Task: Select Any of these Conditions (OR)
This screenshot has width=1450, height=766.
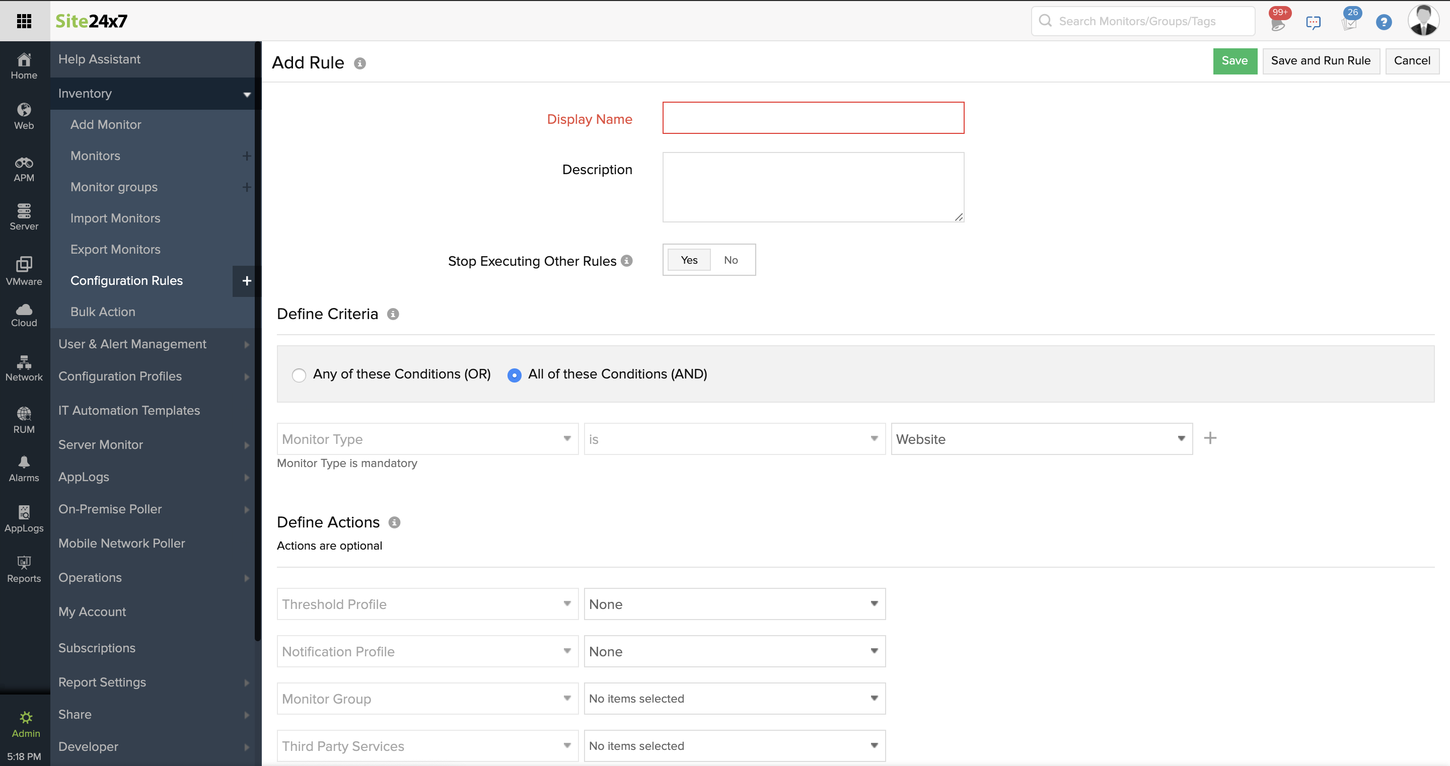Action: tap(299, 375)
